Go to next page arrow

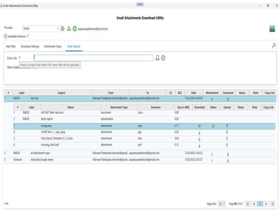pos(266,204)
